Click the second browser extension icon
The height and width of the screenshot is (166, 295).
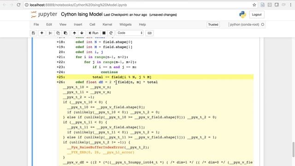pos(270,5)
